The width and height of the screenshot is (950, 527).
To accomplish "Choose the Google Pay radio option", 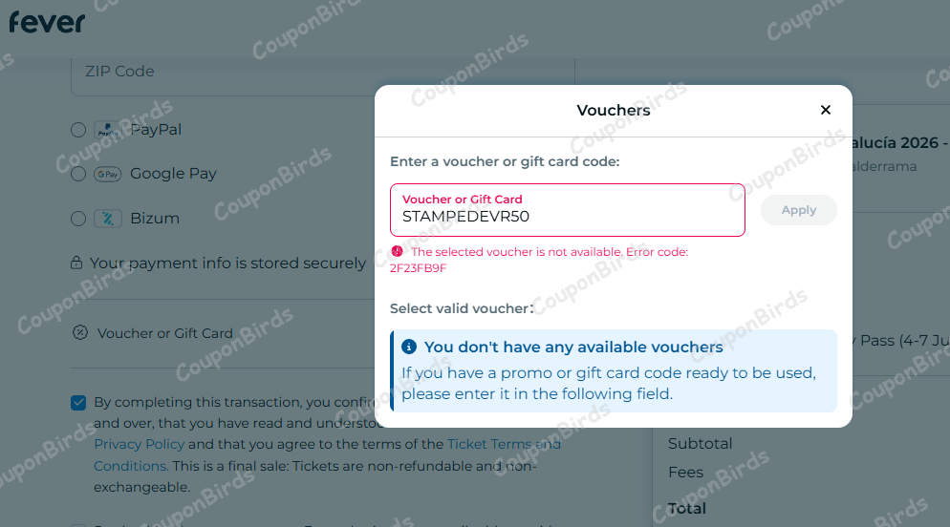I will tap(78, 174).
